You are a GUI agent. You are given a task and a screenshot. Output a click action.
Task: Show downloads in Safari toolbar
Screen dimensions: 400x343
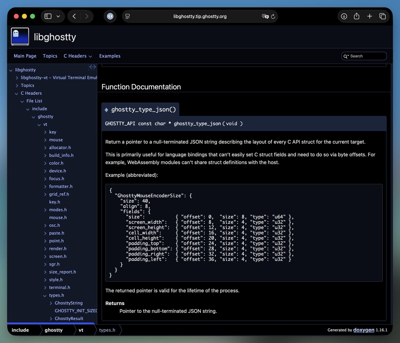pyautogui.click(x=344, y=16)
